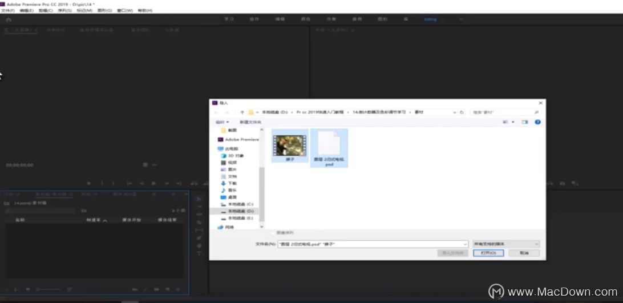Expand the file name history dropdown
Image resolution: width=623 pixels, height=303 pixels.
tap(466, 244)
